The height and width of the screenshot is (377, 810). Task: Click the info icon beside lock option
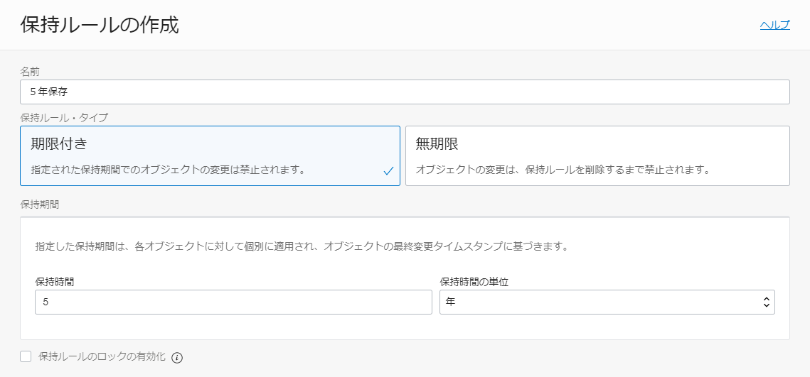(177, 357)
